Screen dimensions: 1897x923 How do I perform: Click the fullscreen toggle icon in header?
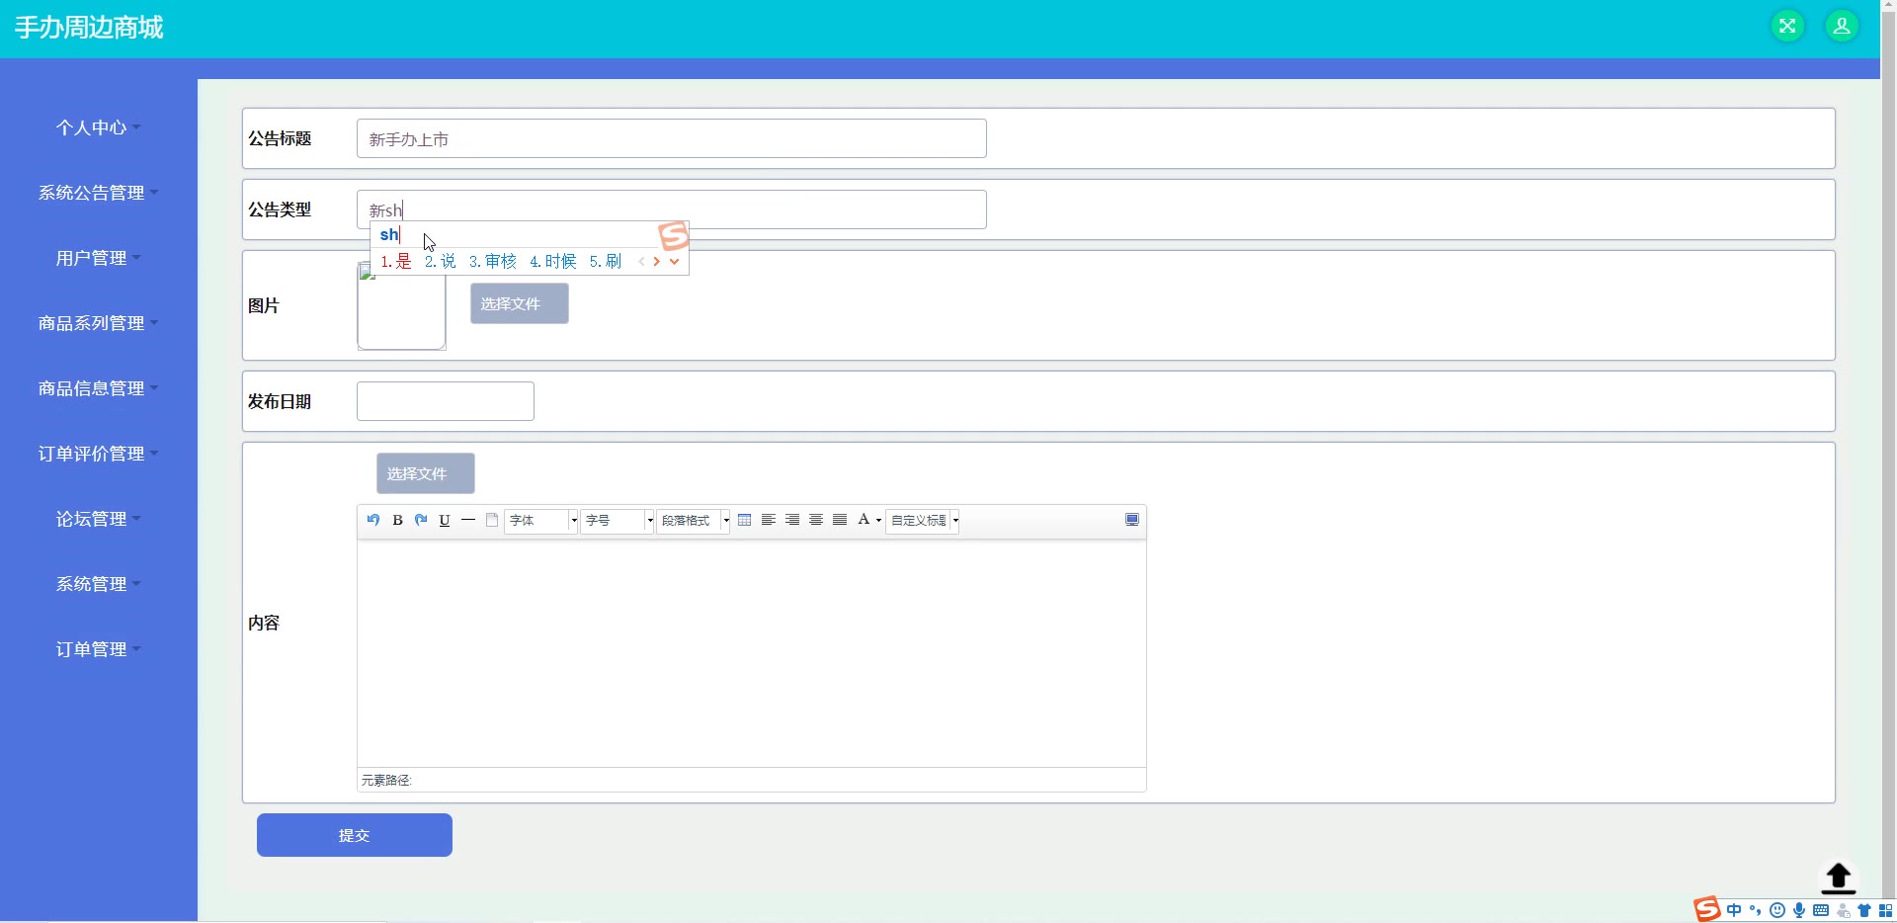point(1787,27)
